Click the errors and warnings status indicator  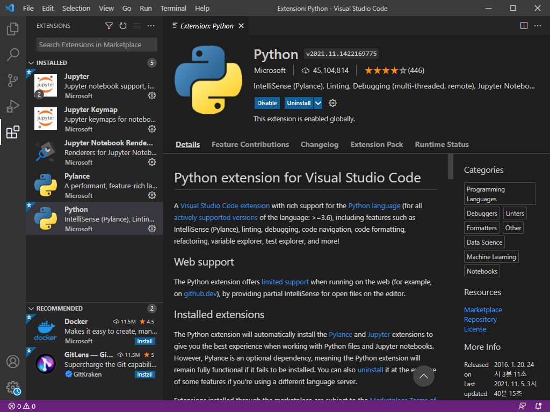tap(21, 407)
